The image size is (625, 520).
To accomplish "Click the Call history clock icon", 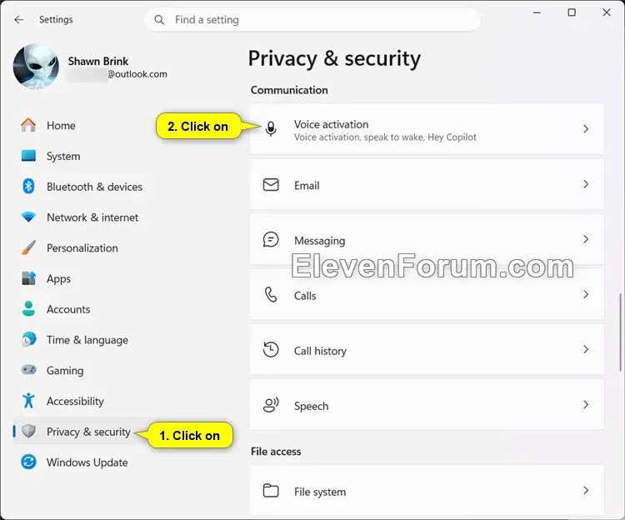I will (x=271, y=350).
